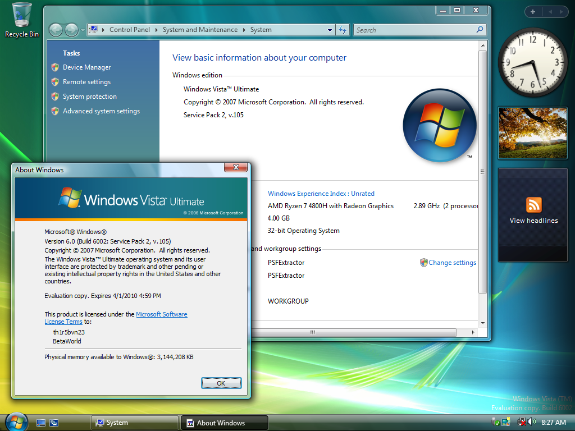
Task: Click the network status tray icon
Action: pos(521,422)
